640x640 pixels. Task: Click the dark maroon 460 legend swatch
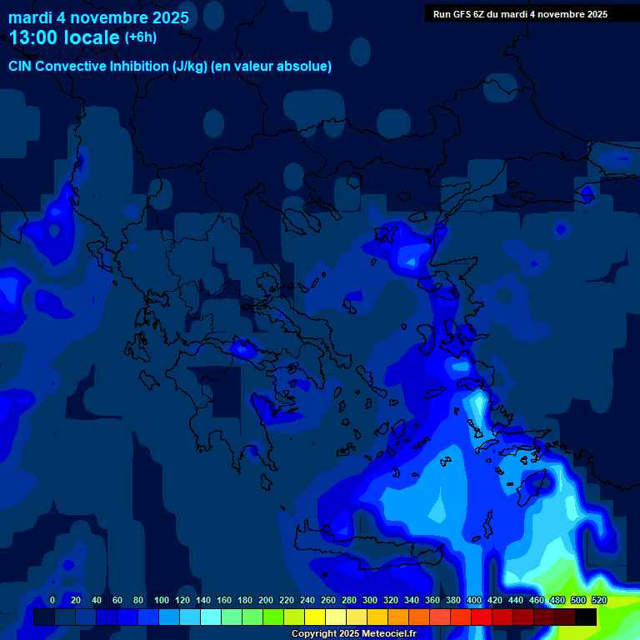click(x=523, y=617)
